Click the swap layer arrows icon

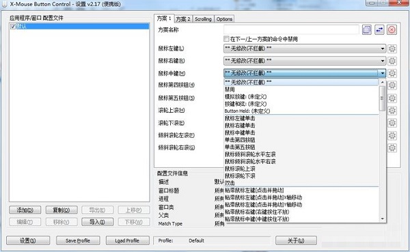tap(379, 30)
